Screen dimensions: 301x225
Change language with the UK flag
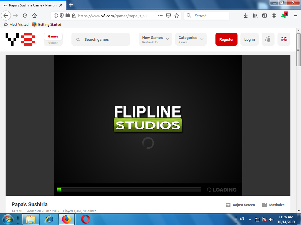pos(284,39)
